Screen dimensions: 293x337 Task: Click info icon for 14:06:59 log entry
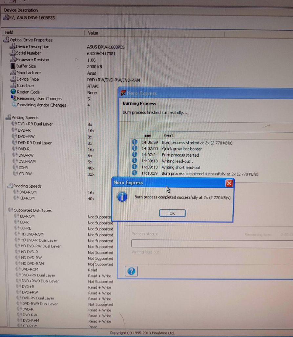(135, 142)
